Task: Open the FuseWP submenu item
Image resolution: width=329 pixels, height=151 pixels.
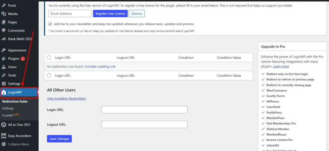Action: point(11,115)
